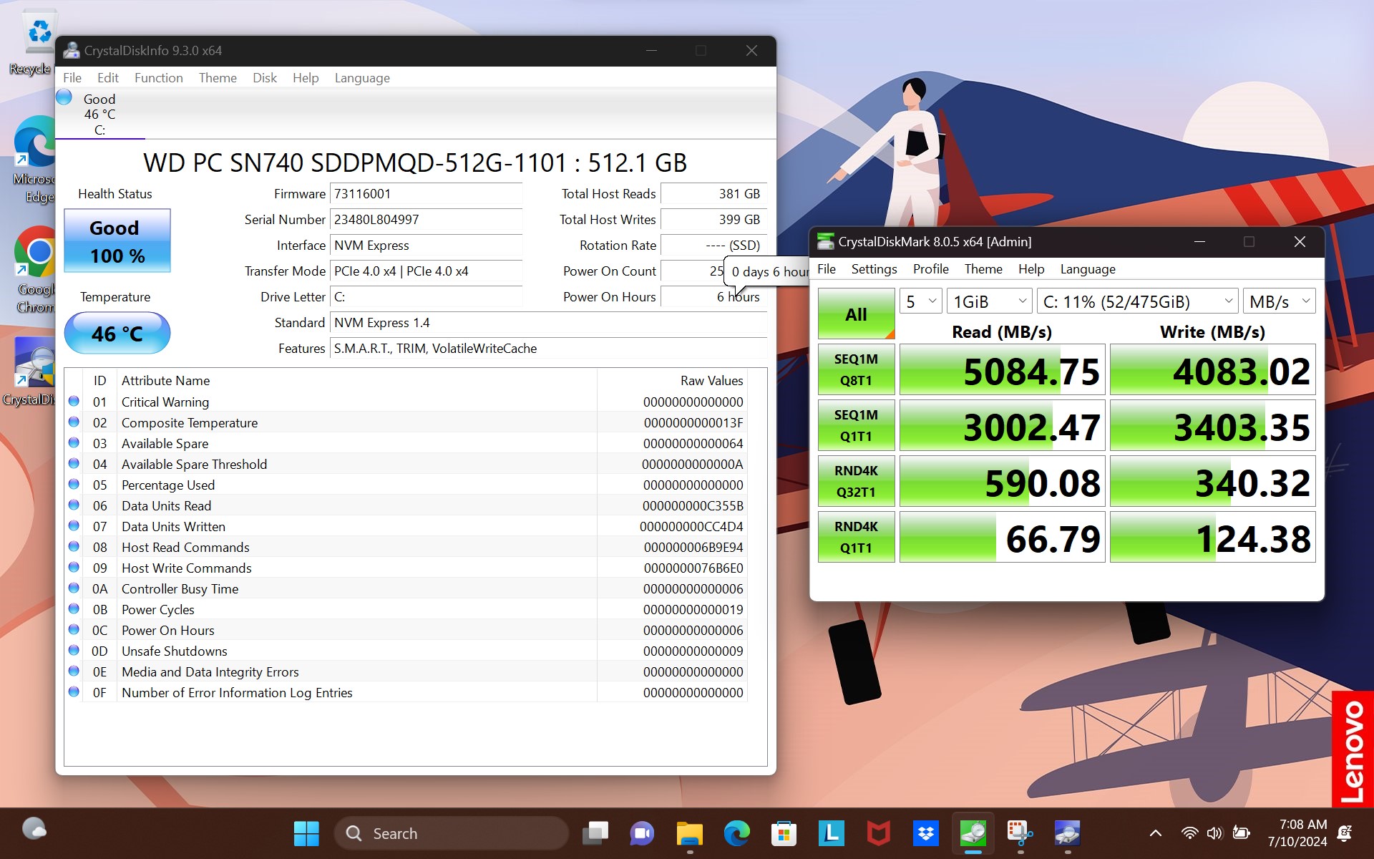This screenshot has height=859, width=1374.
Task: Select the Composite Temperature attribute row
Action: [x=406, y=422]
